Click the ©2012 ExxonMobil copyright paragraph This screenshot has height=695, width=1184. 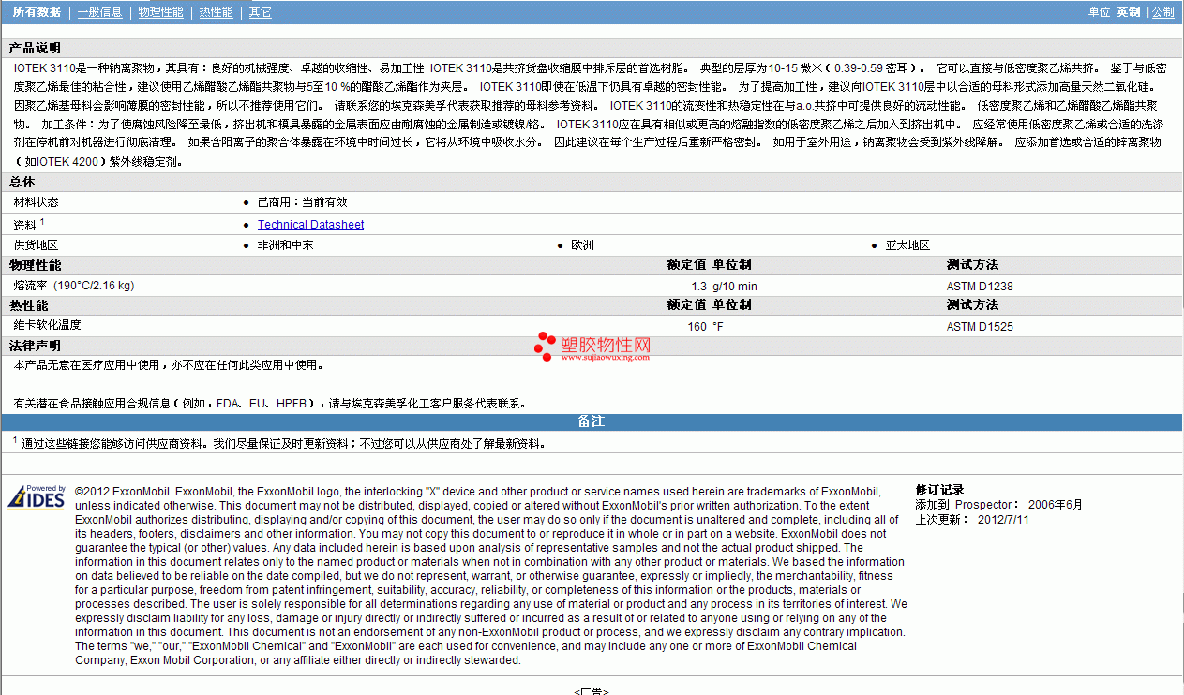click(491, 575)
